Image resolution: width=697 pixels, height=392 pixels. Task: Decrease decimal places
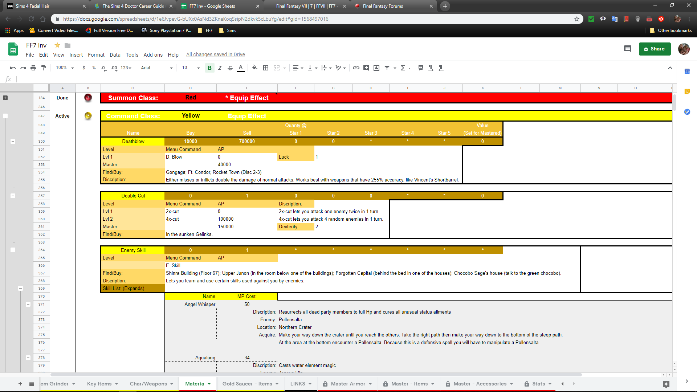point(104,68)
